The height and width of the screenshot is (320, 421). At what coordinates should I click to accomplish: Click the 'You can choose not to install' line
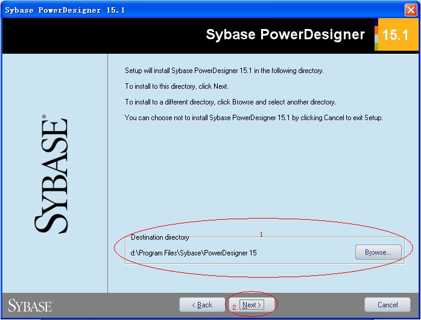click(x=253, y=117)
